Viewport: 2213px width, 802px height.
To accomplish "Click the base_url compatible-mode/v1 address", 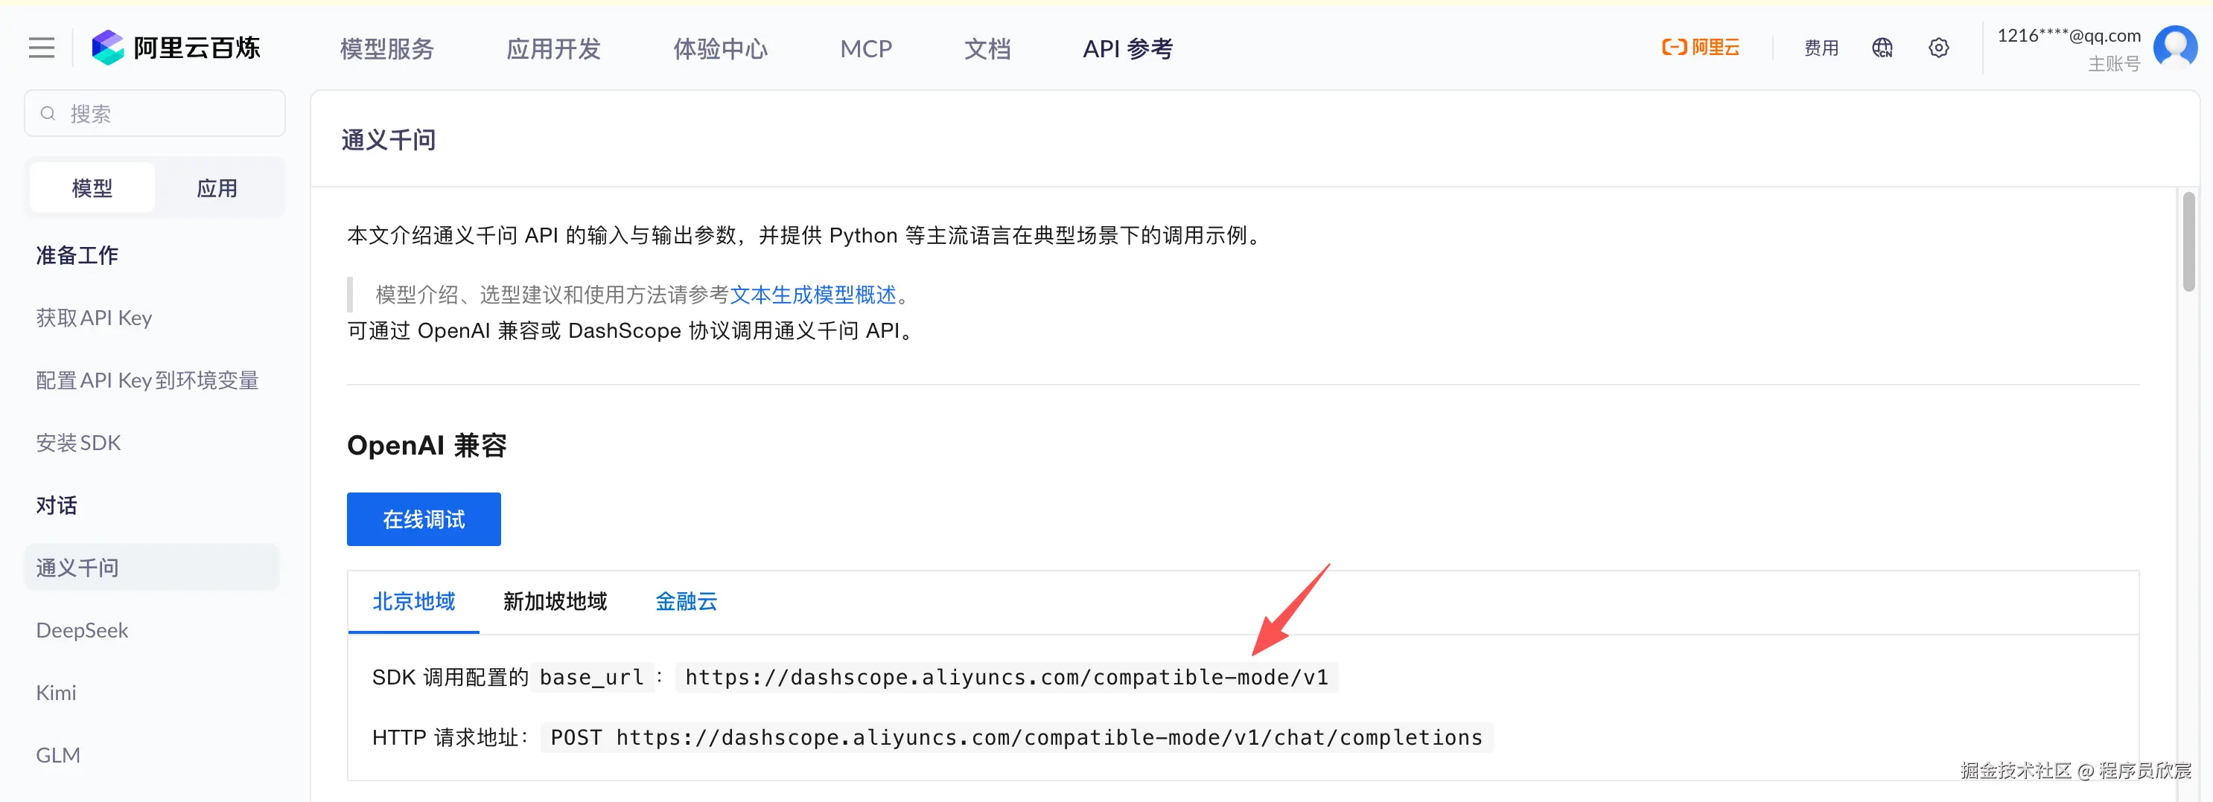I will pyautogui.click(x=1007, y=678).
